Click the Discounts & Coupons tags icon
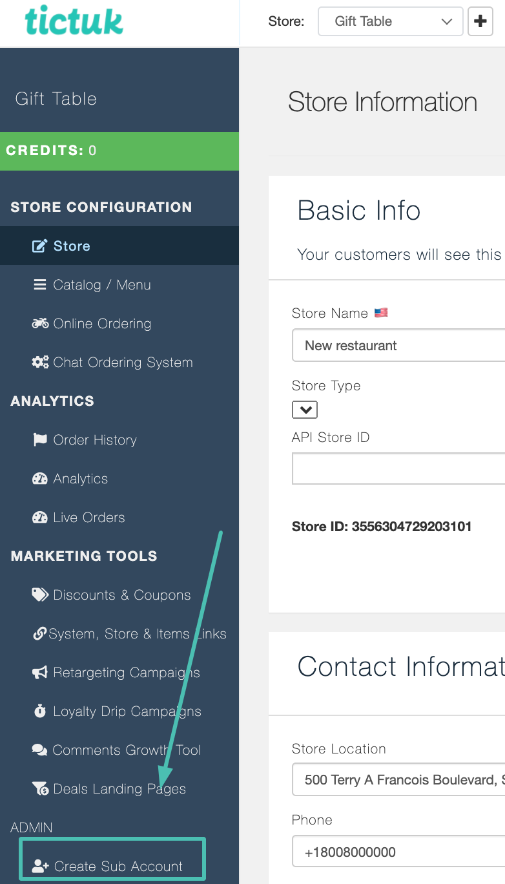The height and width of the screenshot is (884, 505). [x=40, y=595]
